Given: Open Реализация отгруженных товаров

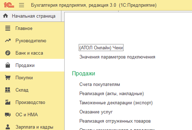Looking at the screenshot, I should (115, 121).
